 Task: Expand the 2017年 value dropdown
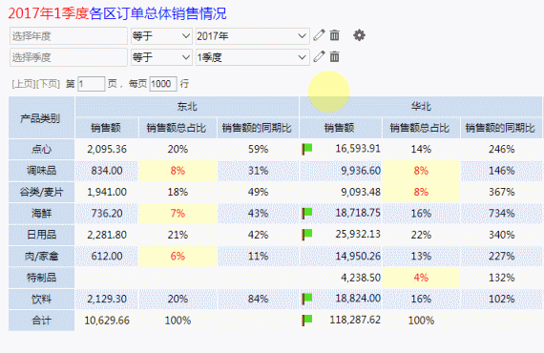coord(252,35)
